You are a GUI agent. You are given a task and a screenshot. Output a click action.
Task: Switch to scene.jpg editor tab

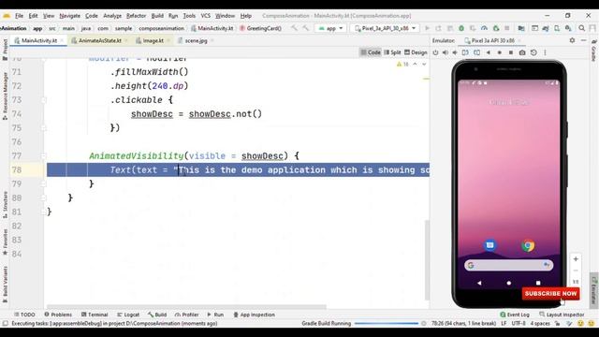[x=195, y=40]
